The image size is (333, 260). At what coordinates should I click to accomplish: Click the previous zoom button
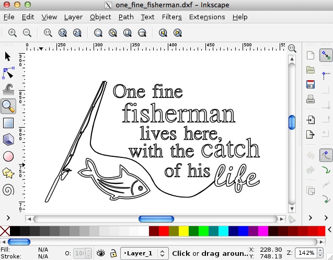tap(163, 33)
